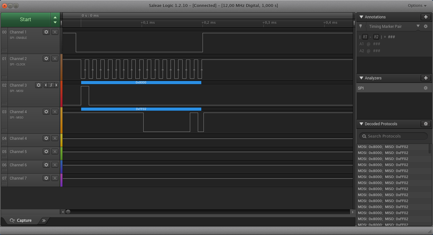Image resolution: width=433 pixels, height=235 pixels.
Task: Remove row 04 Channel 4 with X
Action: click(x=55, y=138)
